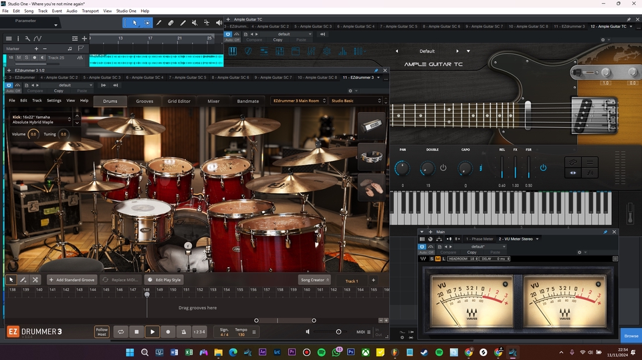Open the 6 - Ample Guitar SC 4 tab in Ample Guitar window

(355, 26)
